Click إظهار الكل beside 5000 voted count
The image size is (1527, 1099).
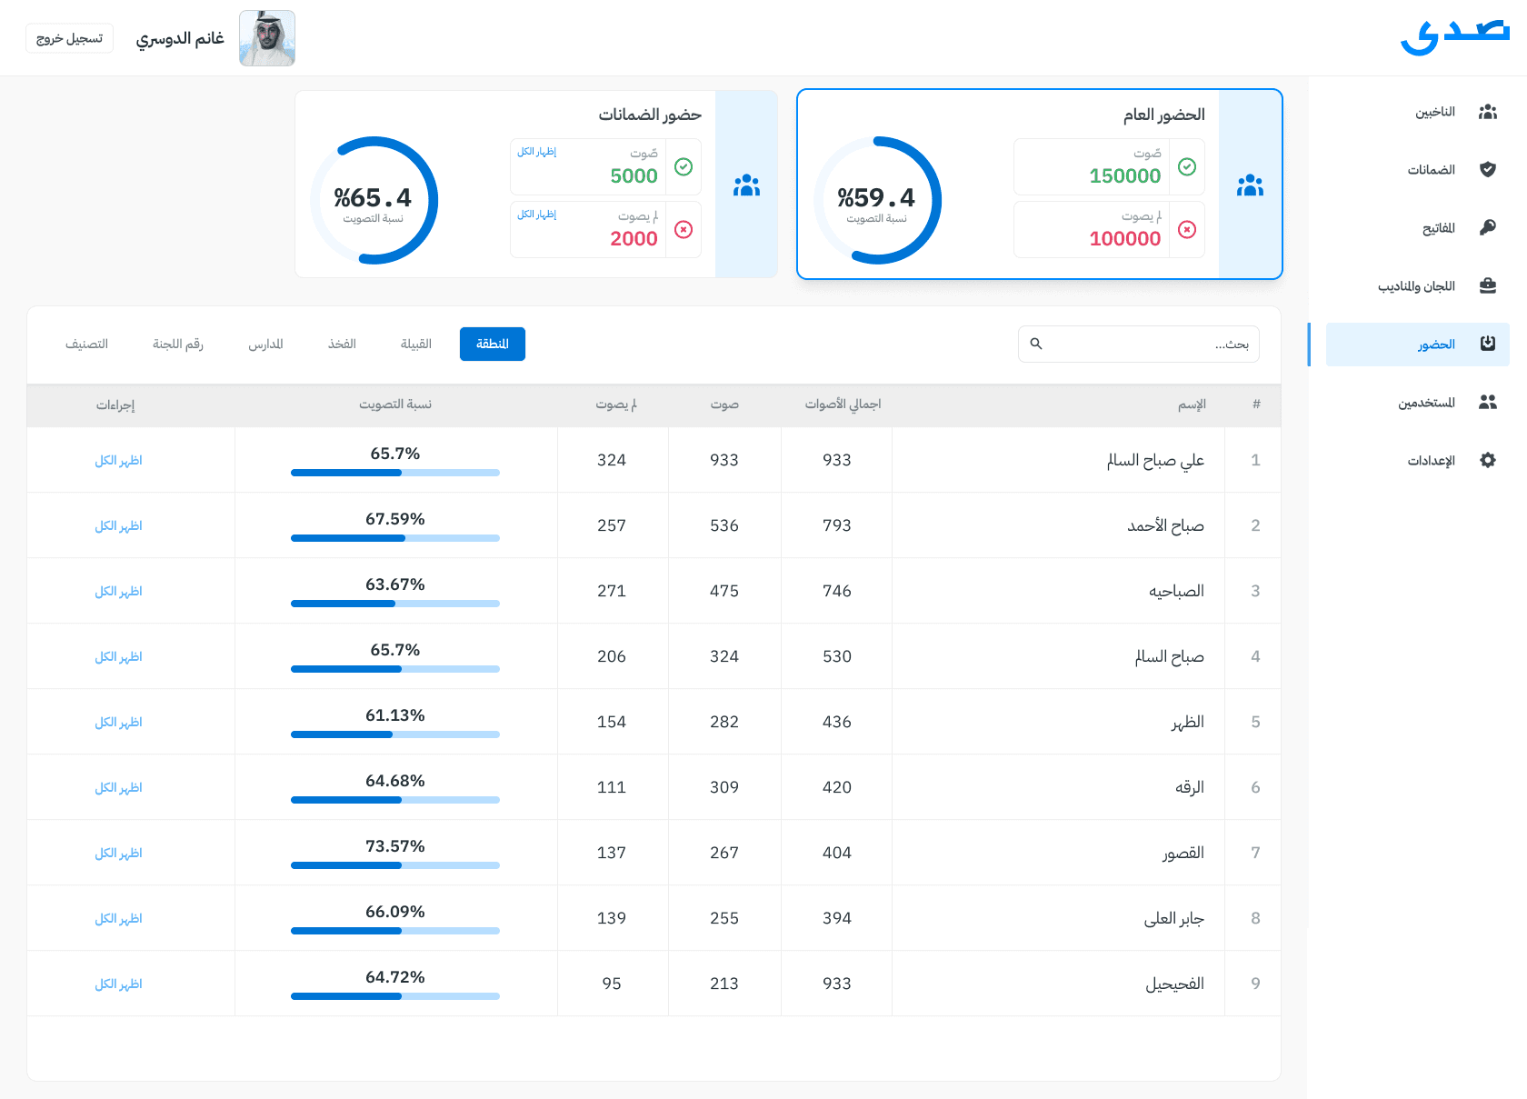pyautogui.click(x=536, y=152)
